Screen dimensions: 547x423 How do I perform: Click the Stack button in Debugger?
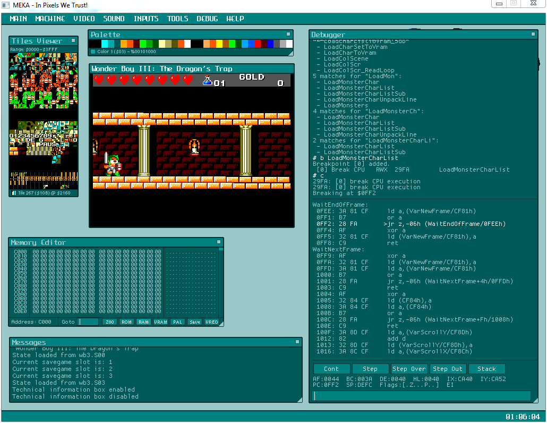click(x=486, y=369)
